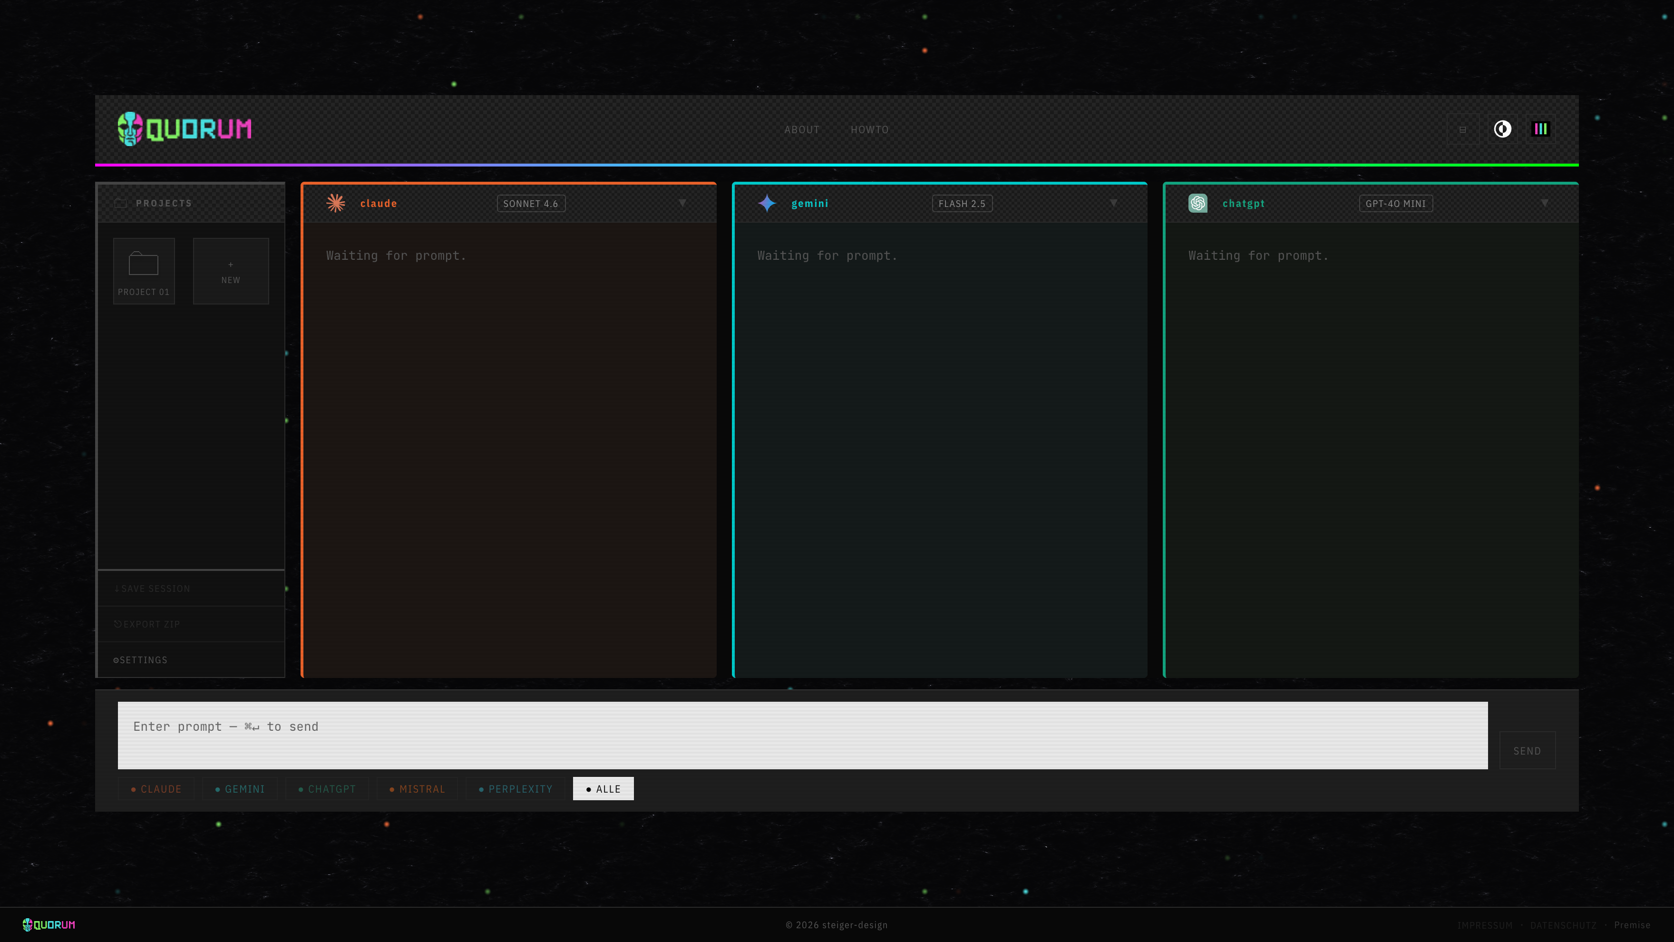The image size is (1674, 942).
Task: Click the claude panel title text
Action: tap(379, 204)
